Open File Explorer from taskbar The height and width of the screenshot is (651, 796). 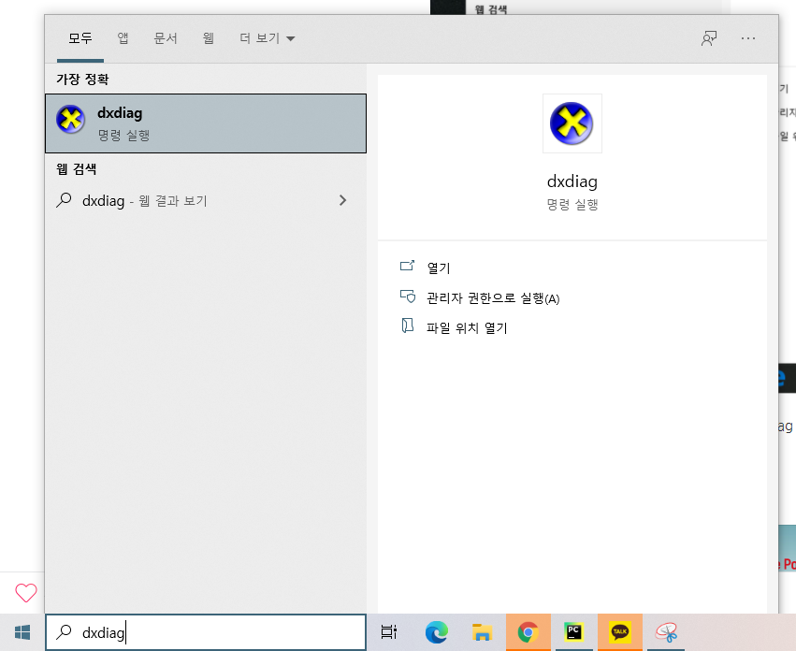482,632
